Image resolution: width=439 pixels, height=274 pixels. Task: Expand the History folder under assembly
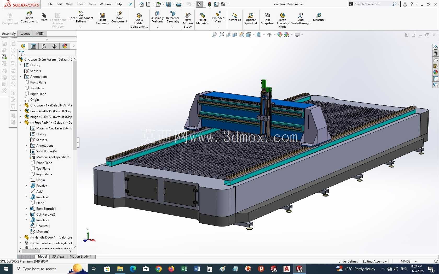tap(20, 65)
